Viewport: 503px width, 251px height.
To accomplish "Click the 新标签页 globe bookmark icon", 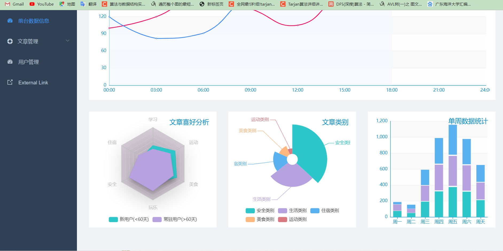I will pyautogui.click(x=202, y=4).
